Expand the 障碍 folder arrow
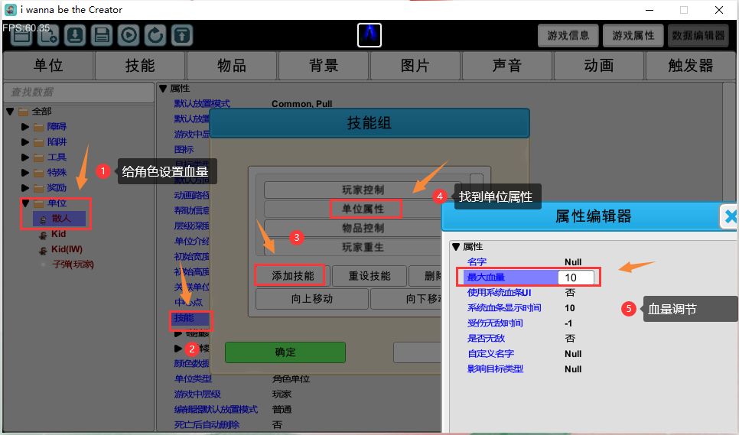The height and width of the screenshot is (435, 739). tap(25, 127)
